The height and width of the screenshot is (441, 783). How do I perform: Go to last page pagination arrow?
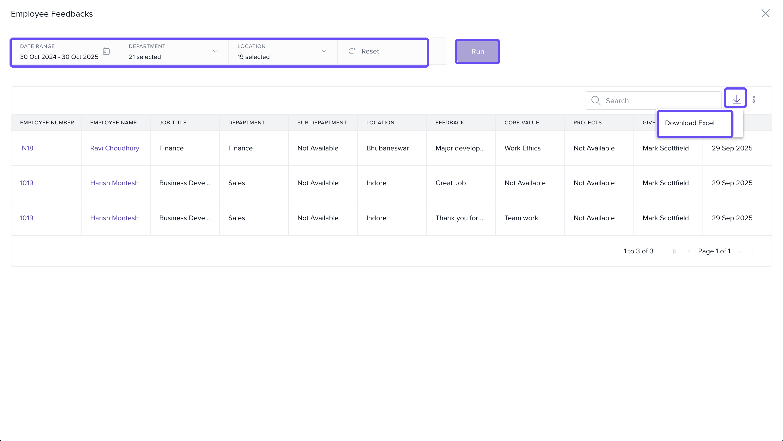754,251
